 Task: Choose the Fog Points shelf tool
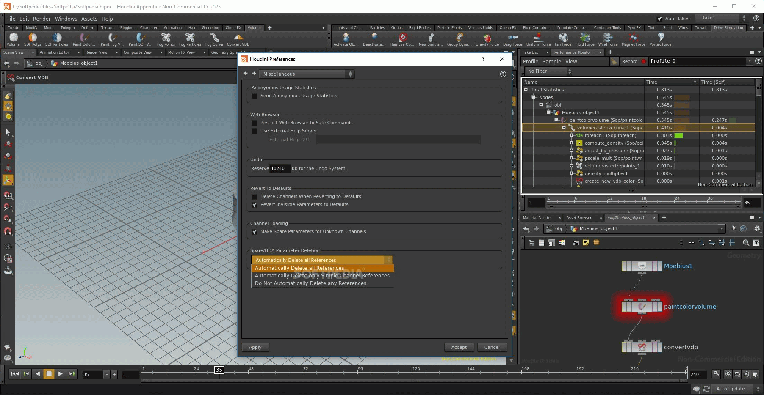tap(166, 39)
